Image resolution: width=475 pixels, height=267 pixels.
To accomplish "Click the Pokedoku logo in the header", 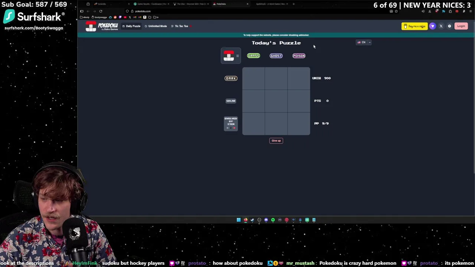I will [102, 26].
